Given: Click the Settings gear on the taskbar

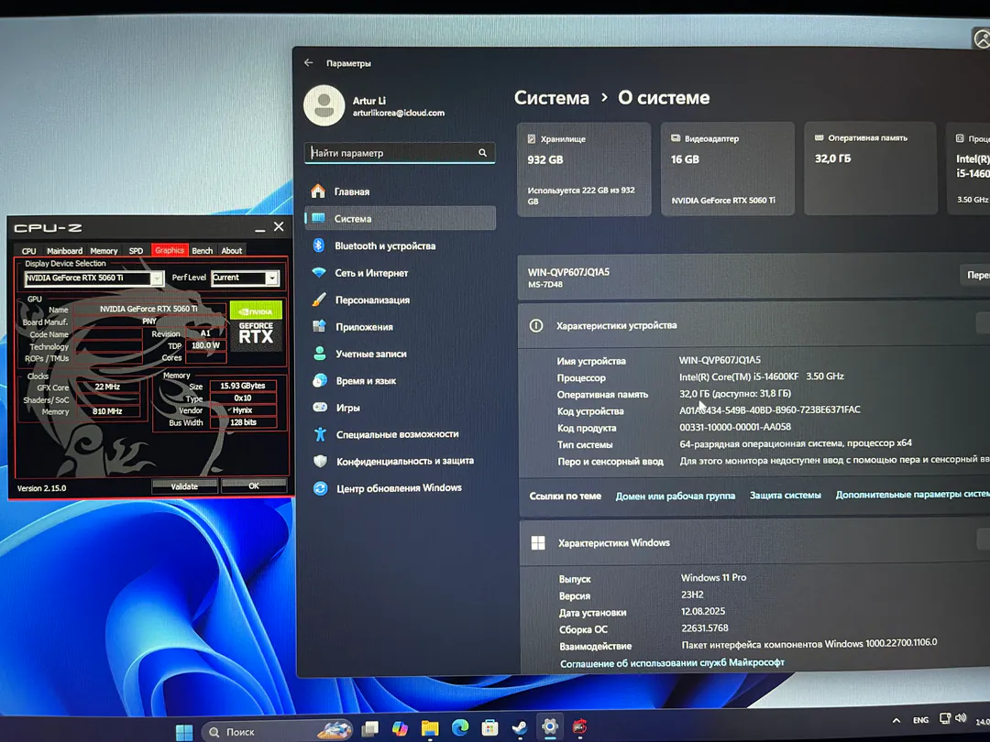Looking at the screenshot, I should pyautogui.click(x=550, y=726).
